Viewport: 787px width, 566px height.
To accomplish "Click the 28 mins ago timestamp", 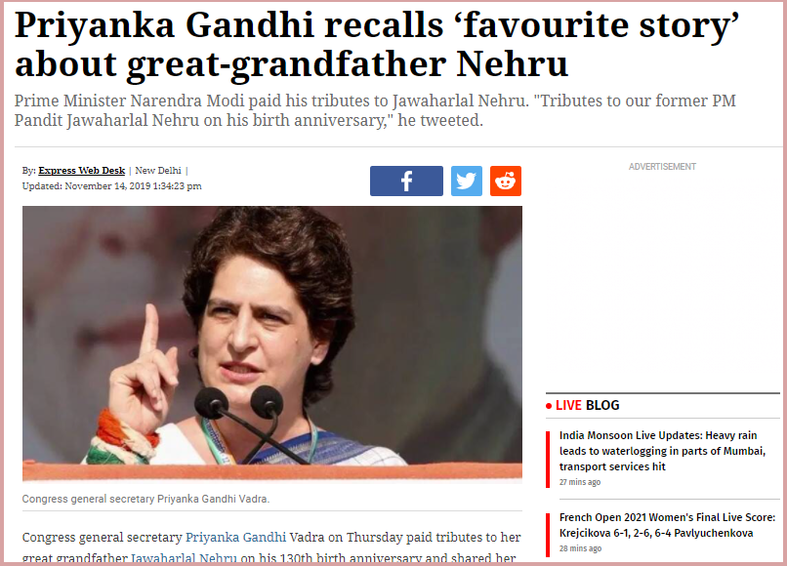I will click(580, 548).
